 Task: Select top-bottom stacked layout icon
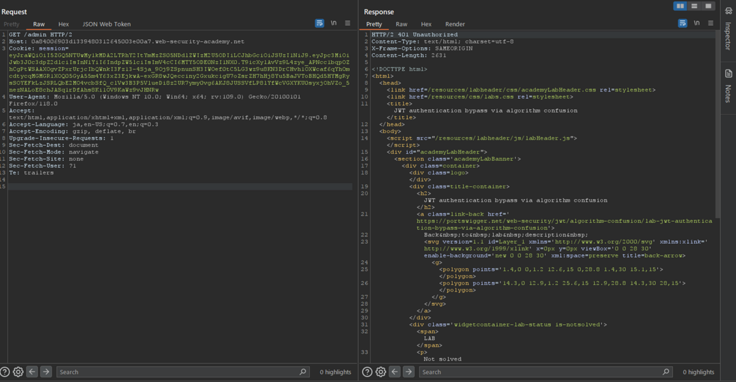coord(694,6)
